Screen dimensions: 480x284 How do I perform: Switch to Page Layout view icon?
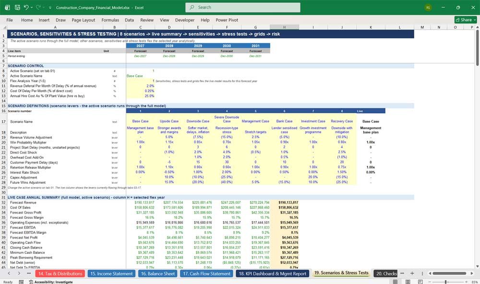click(408, 282)
